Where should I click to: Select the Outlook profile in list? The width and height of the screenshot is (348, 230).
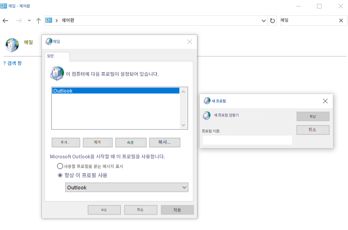tap(115, 91)
